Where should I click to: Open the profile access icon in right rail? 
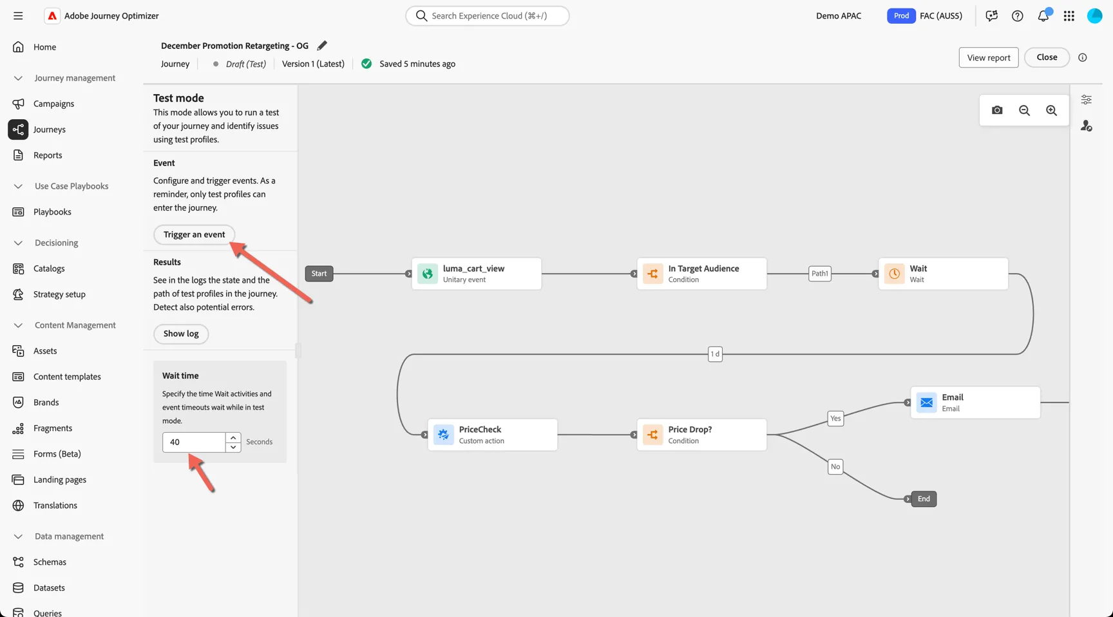(x=1086, y=126)
